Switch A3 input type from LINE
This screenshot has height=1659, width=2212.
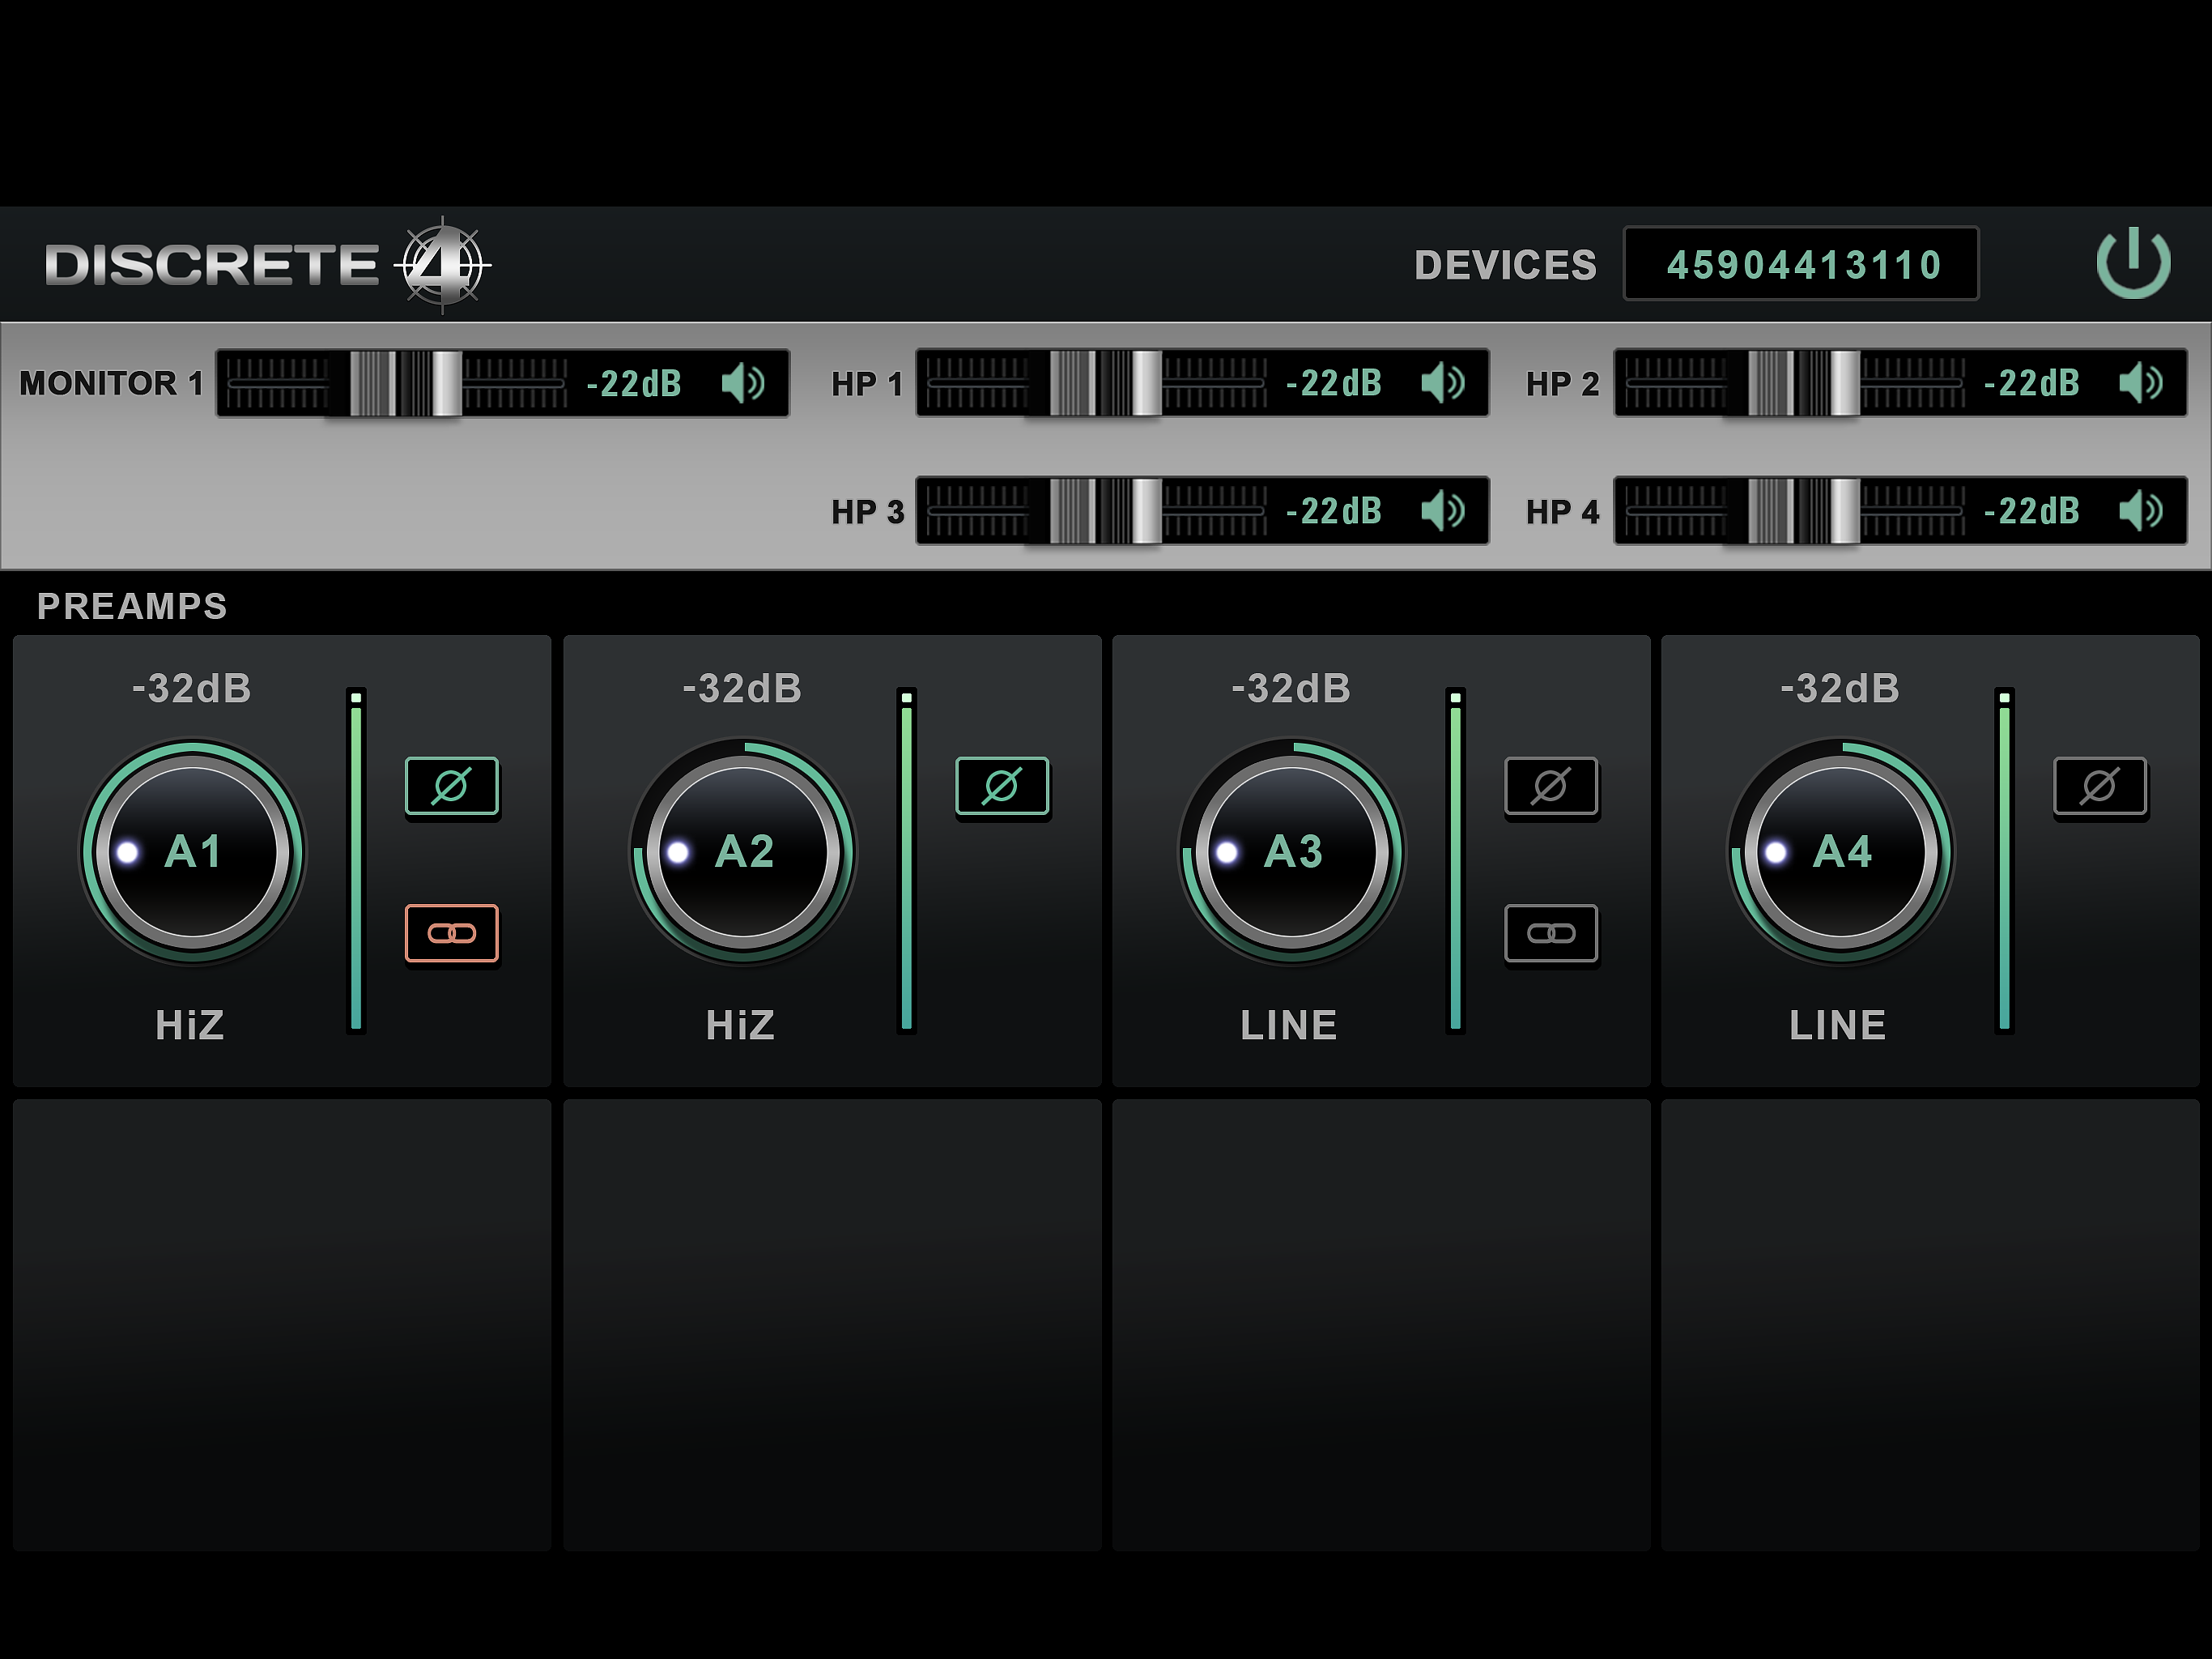tap(1289, 1026)
